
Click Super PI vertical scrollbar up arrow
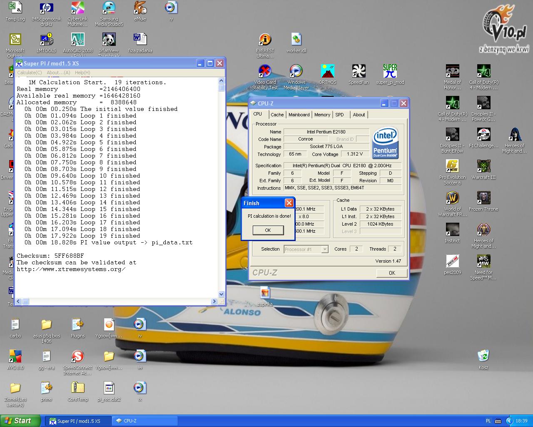(x=222, y=82)
